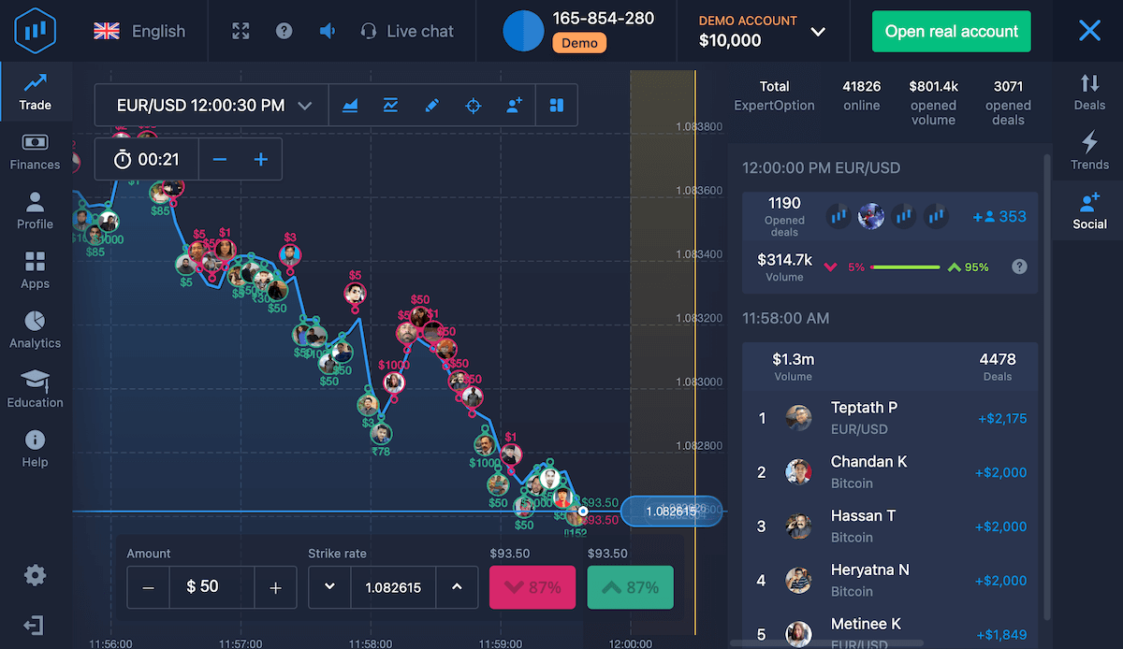Click the fullscreen expand icon
Image resolution: width=1123 pixels, height=649 pixels.
(x=241, y=31)
